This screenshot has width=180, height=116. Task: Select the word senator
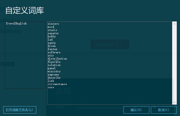click(x=53, y=33)
